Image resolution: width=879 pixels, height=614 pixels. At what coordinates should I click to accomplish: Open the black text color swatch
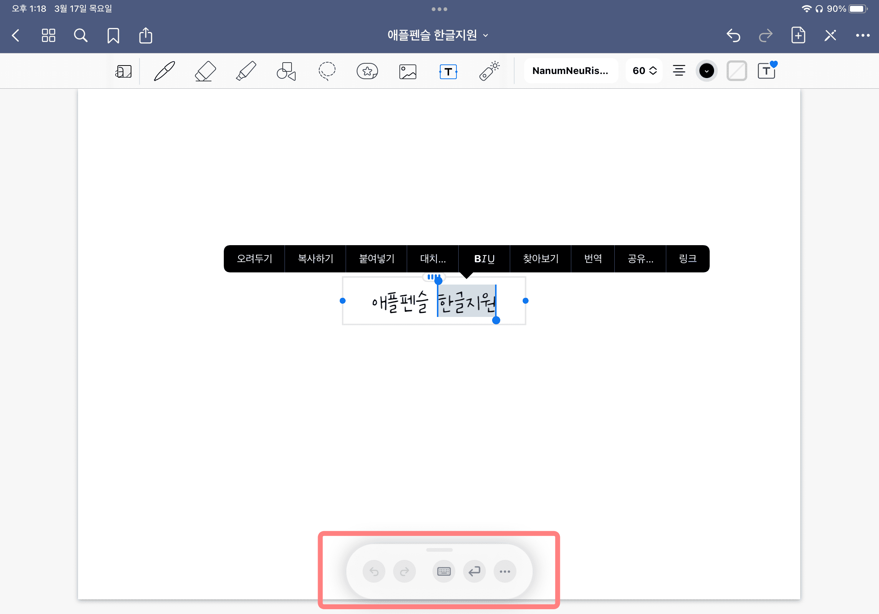(x=706, y=71)
